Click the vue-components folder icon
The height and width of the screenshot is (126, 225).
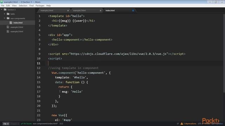tap(8, 18)
